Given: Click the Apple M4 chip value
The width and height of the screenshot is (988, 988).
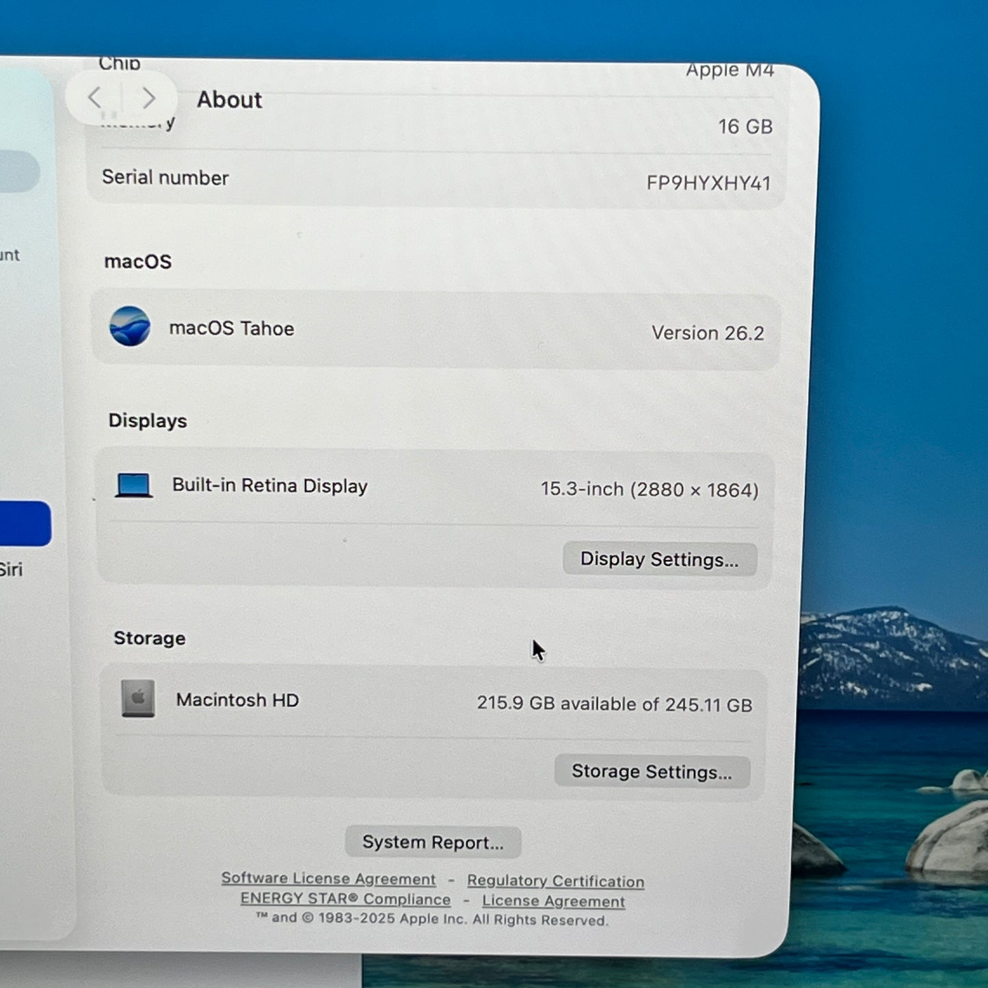Looking at the screenshot, I should [730, 70].
